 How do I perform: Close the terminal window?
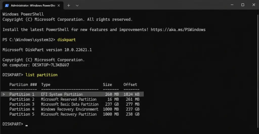(x=254, y=5)
